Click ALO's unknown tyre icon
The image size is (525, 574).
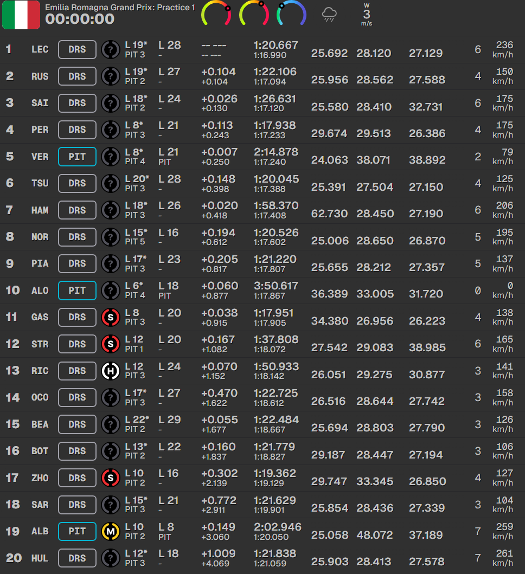point(111,291)
